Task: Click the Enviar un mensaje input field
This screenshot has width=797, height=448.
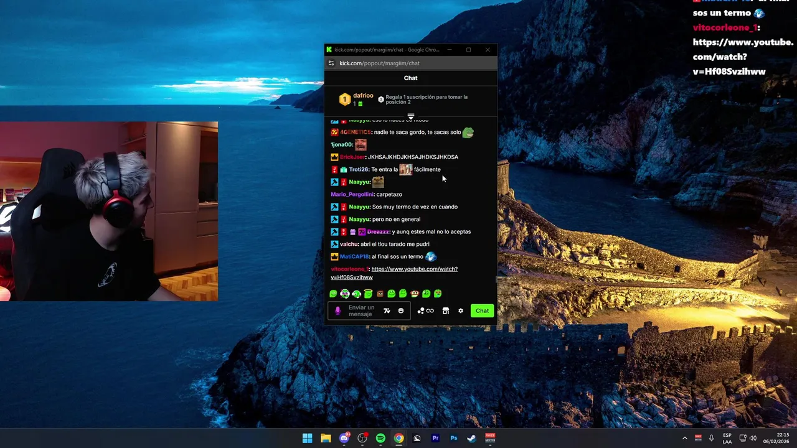Action: point(369,310)
